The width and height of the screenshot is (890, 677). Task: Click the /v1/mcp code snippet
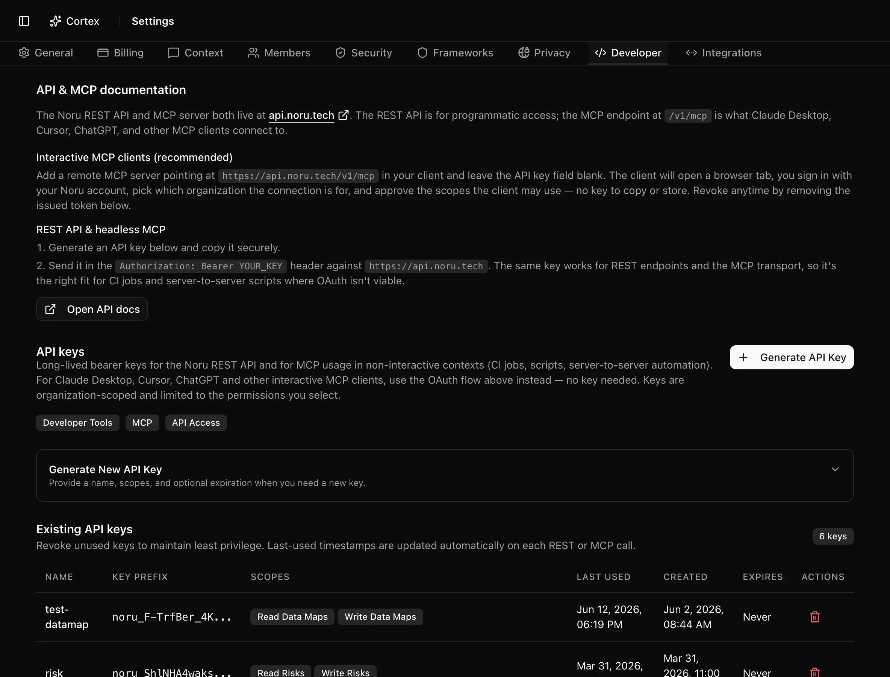coord(688,116)
